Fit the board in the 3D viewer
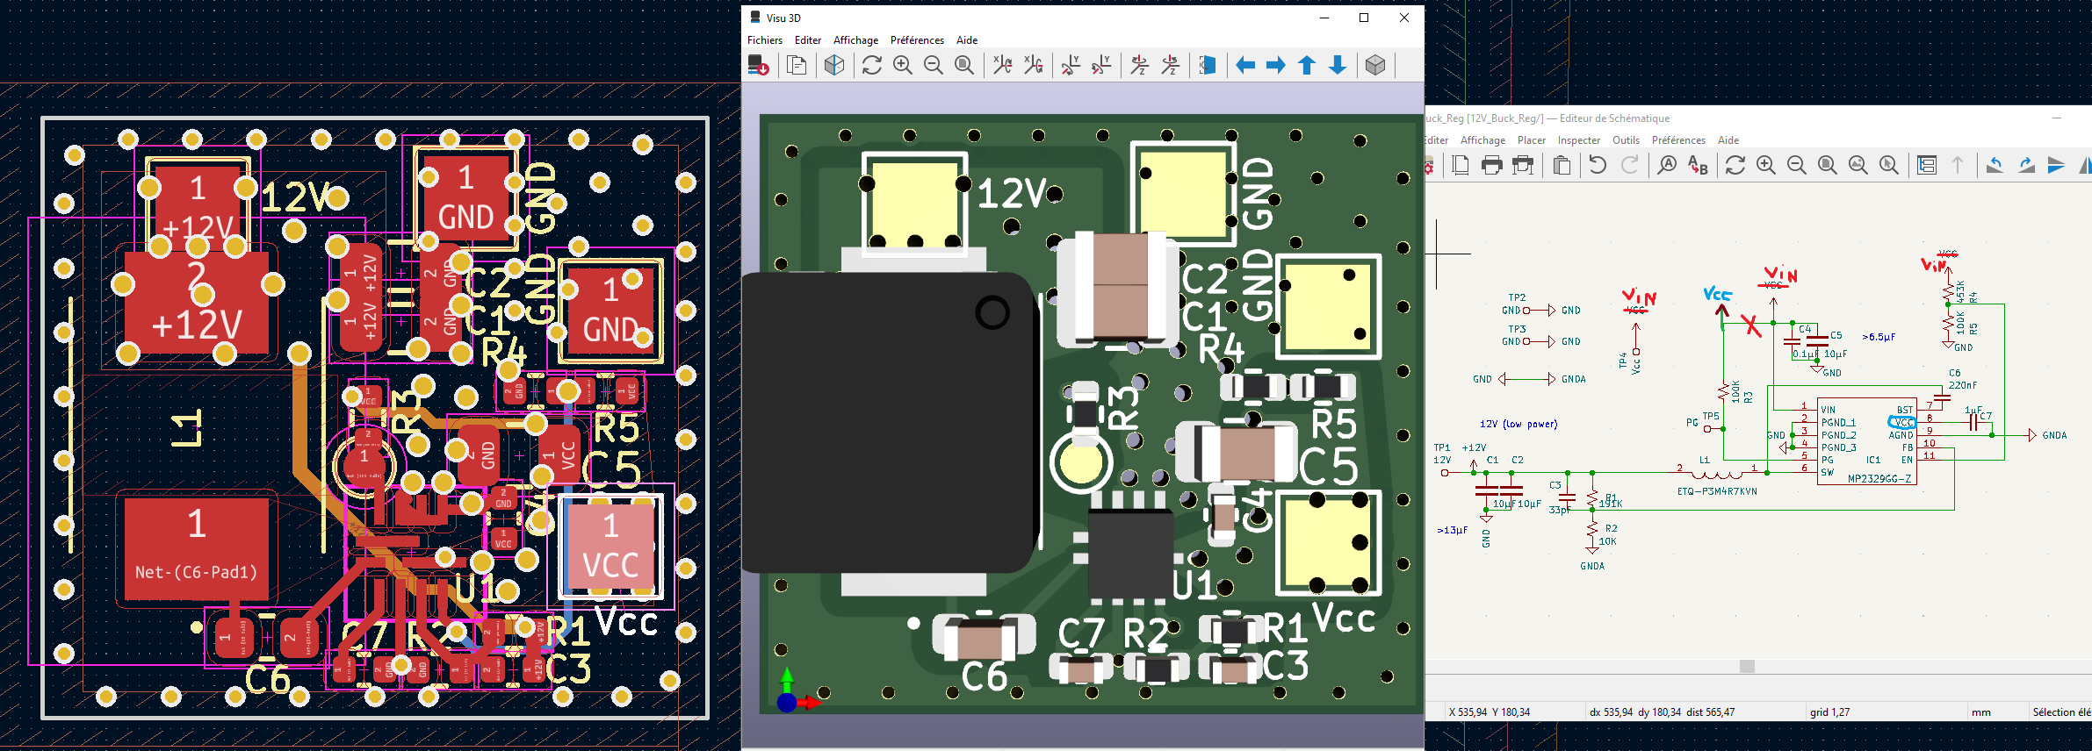Viewport: 2092px width, 751px height. [963, 65]
